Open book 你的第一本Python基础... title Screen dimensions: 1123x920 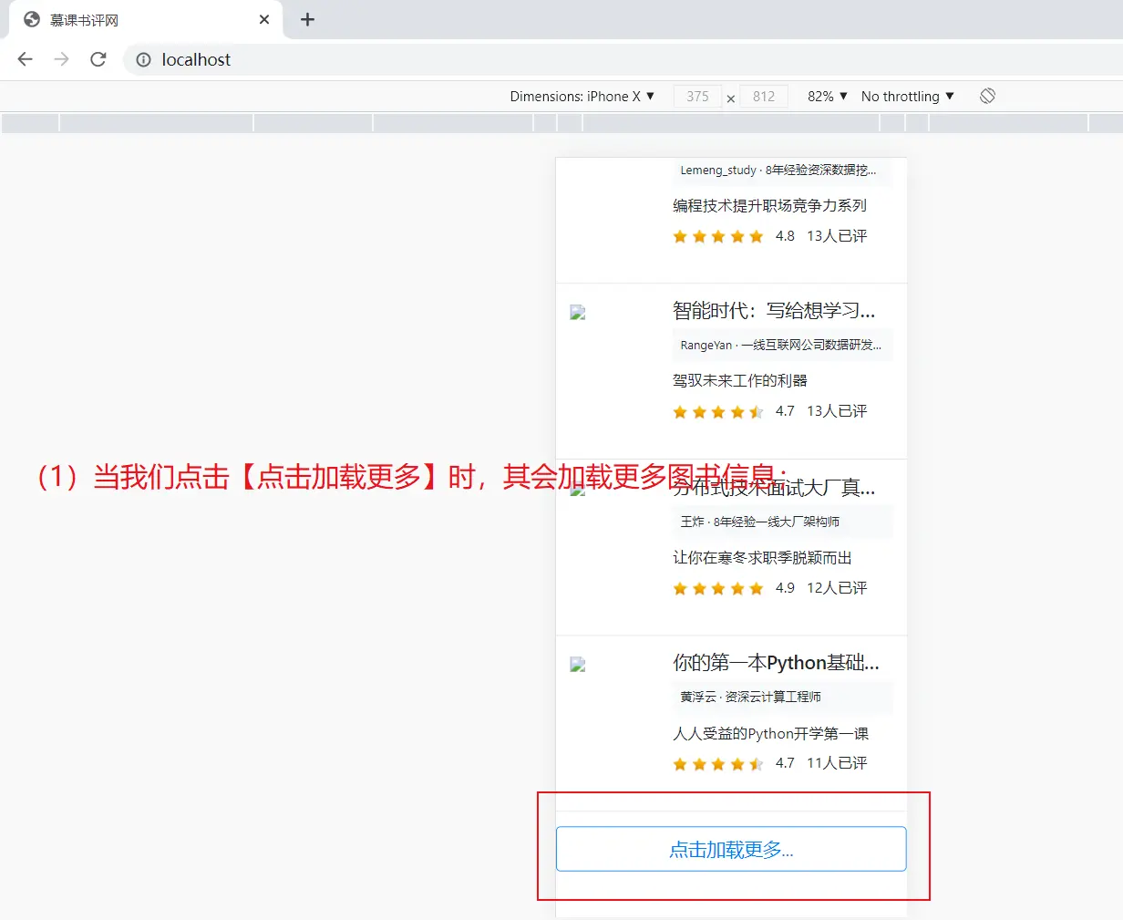[776, 663]
